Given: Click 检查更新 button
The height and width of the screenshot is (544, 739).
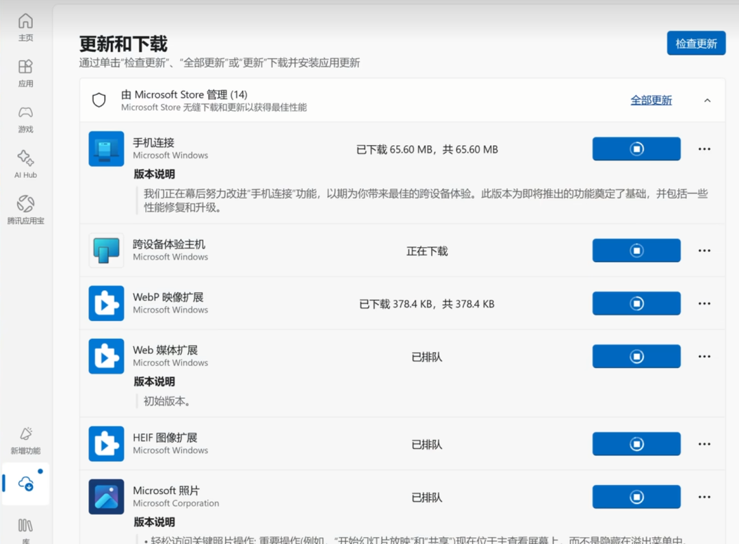Looking at the screenshot, I should point(696,43).
